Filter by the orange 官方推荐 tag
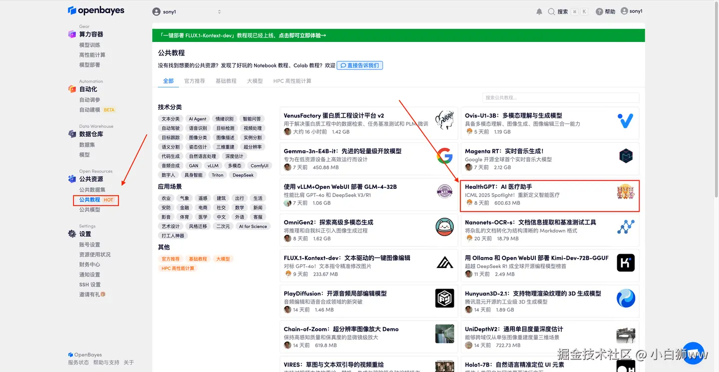Image resolution: width=719 pixels, height=372 pixels. pos(171,259)
